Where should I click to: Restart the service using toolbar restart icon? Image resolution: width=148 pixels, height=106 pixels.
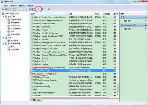pyautogui.click(x=49, y=9)
